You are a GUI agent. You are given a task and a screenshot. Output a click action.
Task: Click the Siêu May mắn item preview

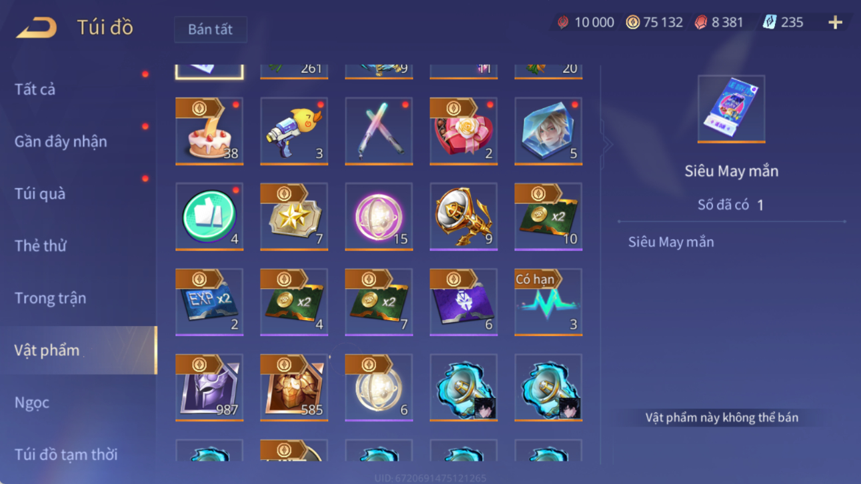731,109
